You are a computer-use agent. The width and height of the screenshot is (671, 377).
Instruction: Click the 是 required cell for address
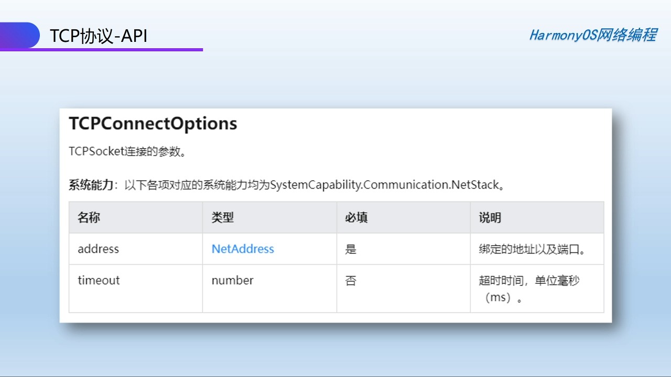pyautogui.click(x=351, y=249)
